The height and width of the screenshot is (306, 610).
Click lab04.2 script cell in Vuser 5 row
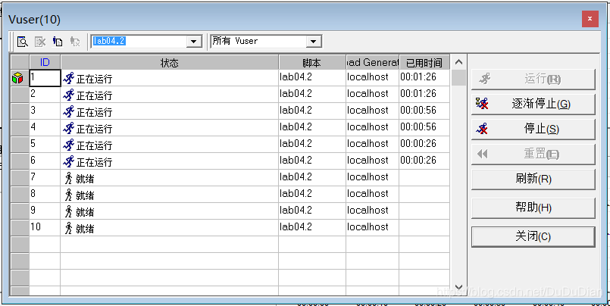(312, 144)
